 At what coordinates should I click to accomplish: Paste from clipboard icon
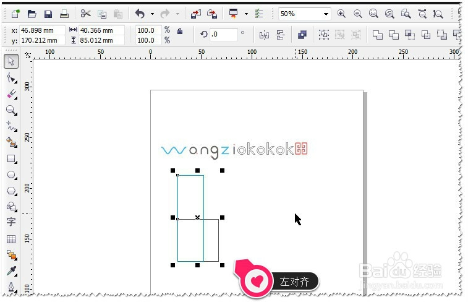(x=118, y=14)
